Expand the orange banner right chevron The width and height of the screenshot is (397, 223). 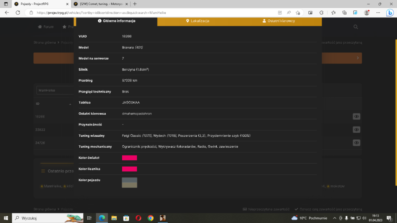pos(358,58)
